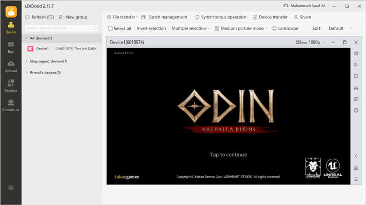Viewport: 366px width, 205px height.
Task: Maximize the Device1 preview window
Action: (x=345, y=43)
